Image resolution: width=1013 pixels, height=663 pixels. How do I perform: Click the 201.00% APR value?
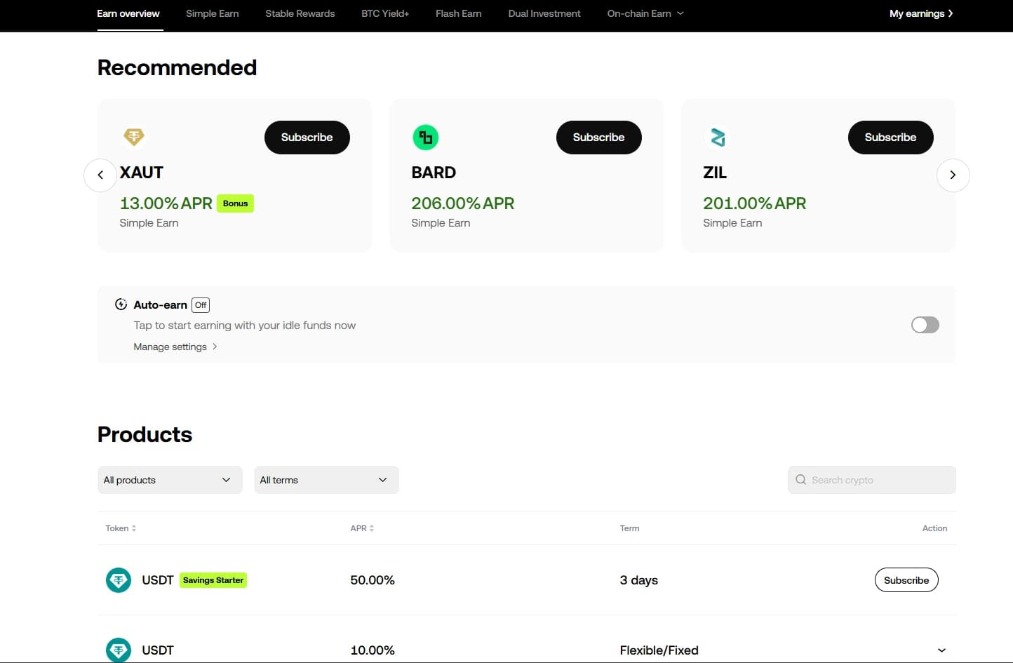click(755, 203)
